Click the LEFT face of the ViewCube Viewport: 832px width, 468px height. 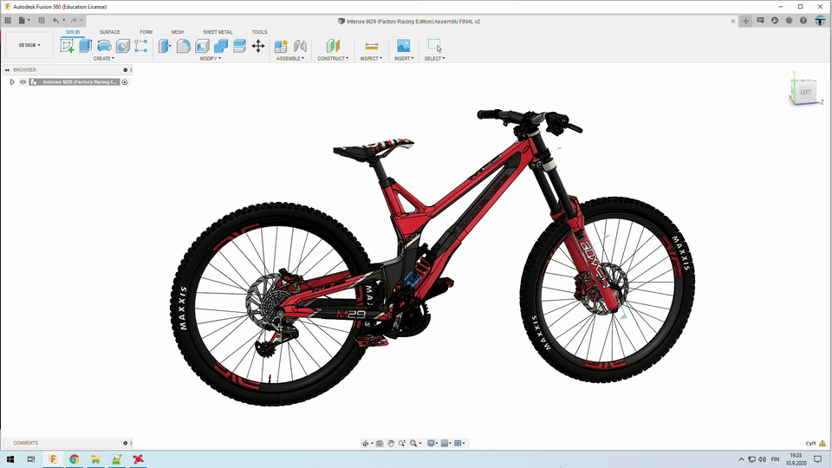pos(805,92)
